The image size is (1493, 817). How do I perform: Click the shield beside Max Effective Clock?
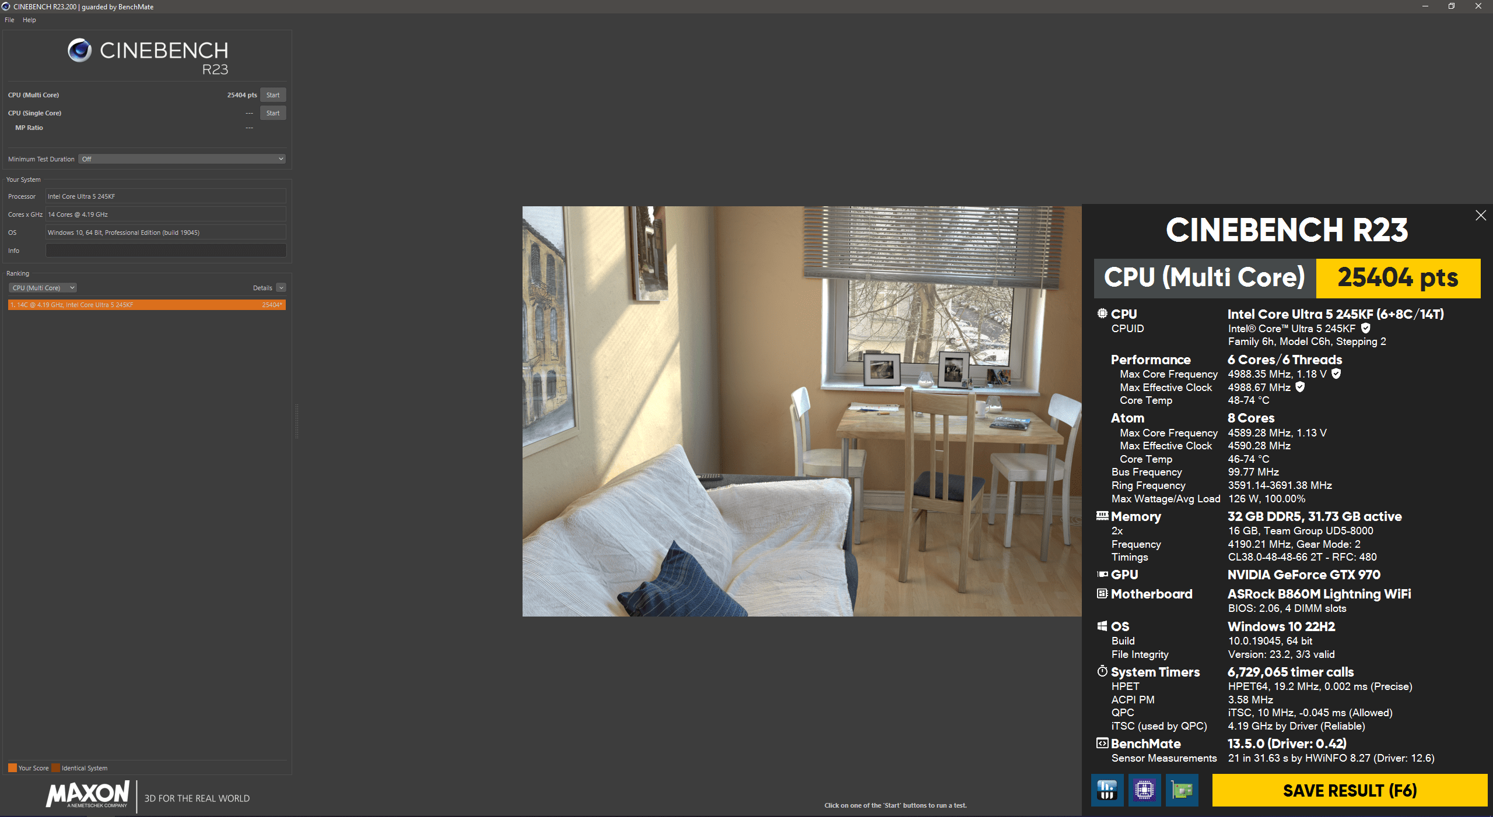click(x=1300, y=387)
